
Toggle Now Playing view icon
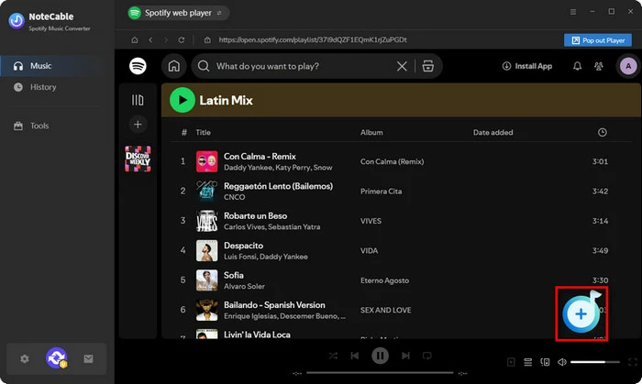point(511,362)
